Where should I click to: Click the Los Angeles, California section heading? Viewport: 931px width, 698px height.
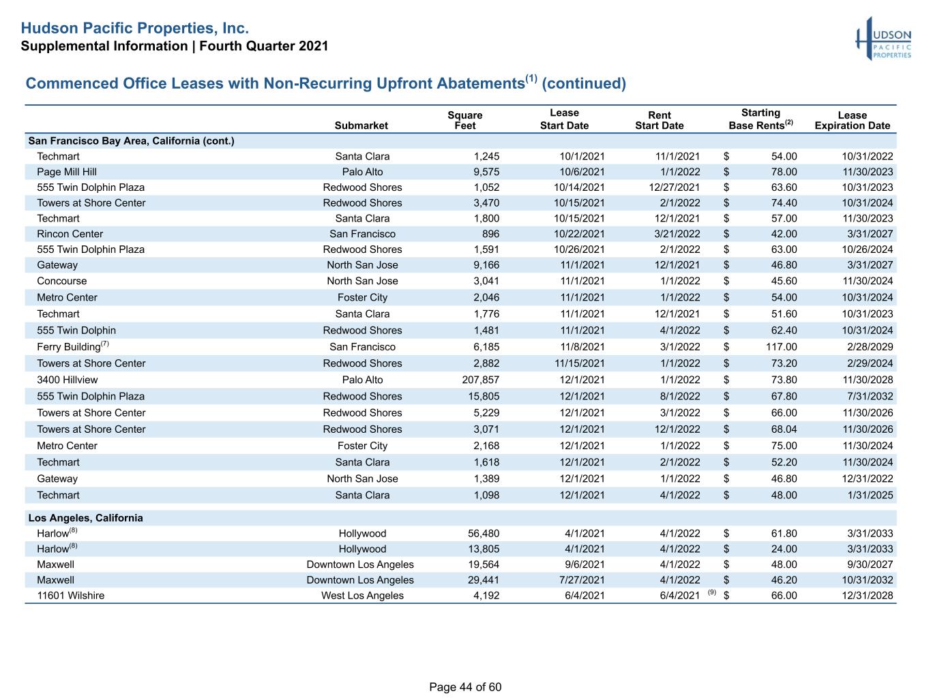click(85, 518)
